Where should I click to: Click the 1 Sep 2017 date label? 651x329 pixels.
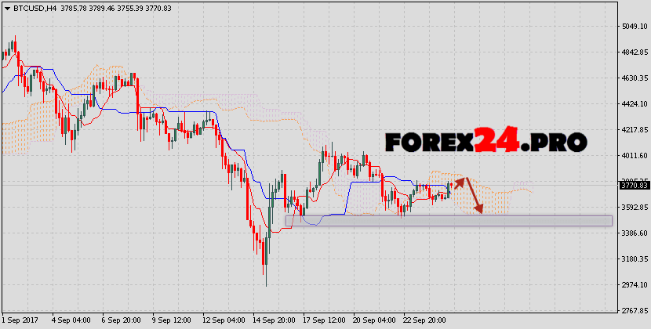tap(21, 321)
